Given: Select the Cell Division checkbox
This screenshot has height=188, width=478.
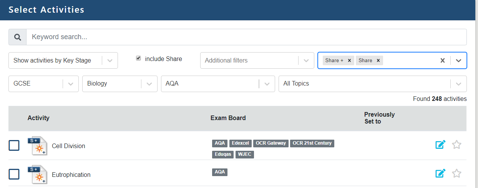Looking at the screenshot, I should pyautogui.click(x=14, y=145).
